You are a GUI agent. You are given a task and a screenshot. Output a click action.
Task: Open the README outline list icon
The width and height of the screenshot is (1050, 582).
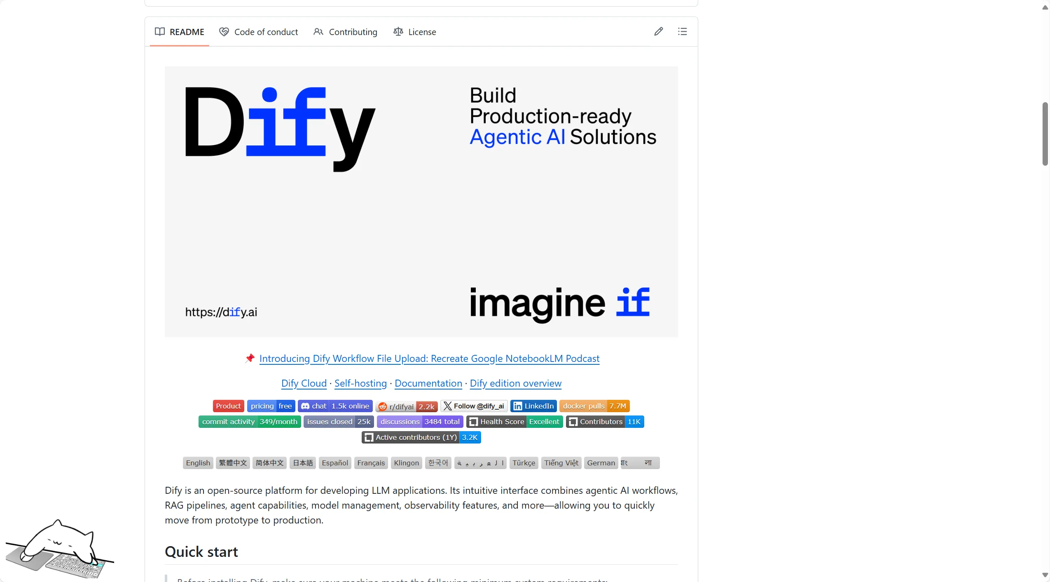pos(682,31)
